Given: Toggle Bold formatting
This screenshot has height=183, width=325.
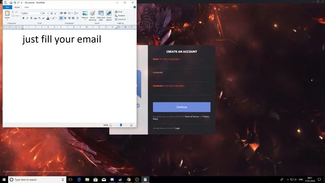Looking at the screenshot, I should click(23, 18).
